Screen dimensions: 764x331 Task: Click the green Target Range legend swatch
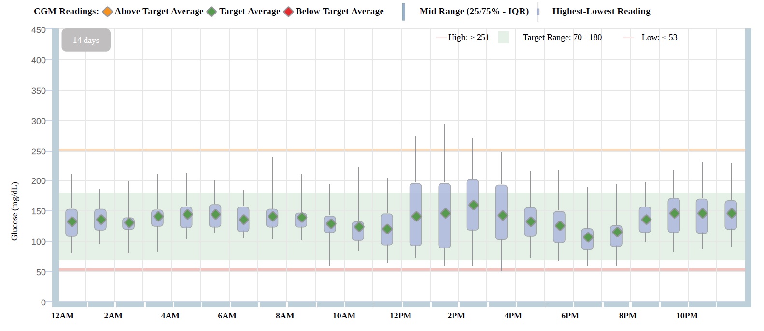tap(504, 38)
